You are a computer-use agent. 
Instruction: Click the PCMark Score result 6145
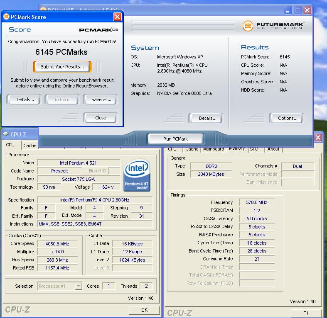285,57
